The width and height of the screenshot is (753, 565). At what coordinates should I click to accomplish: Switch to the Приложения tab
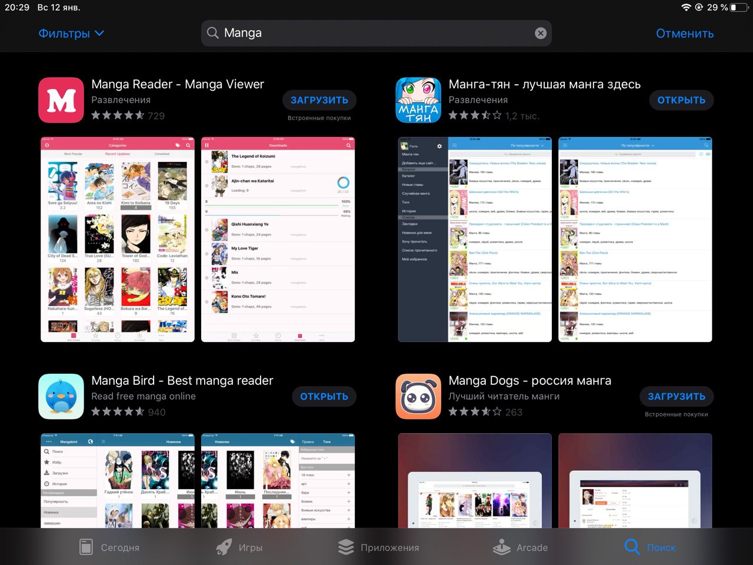(378, 547)
